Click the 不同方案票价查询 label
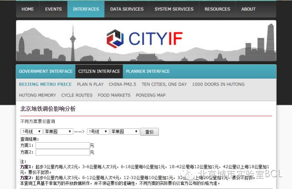Image resolution: width=292 pixels, height=189 pixels. (x=37, y=122)
